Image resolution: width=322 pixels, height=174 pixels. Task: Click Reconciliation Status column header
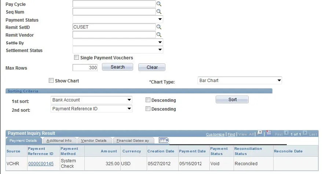click(248, 151)
